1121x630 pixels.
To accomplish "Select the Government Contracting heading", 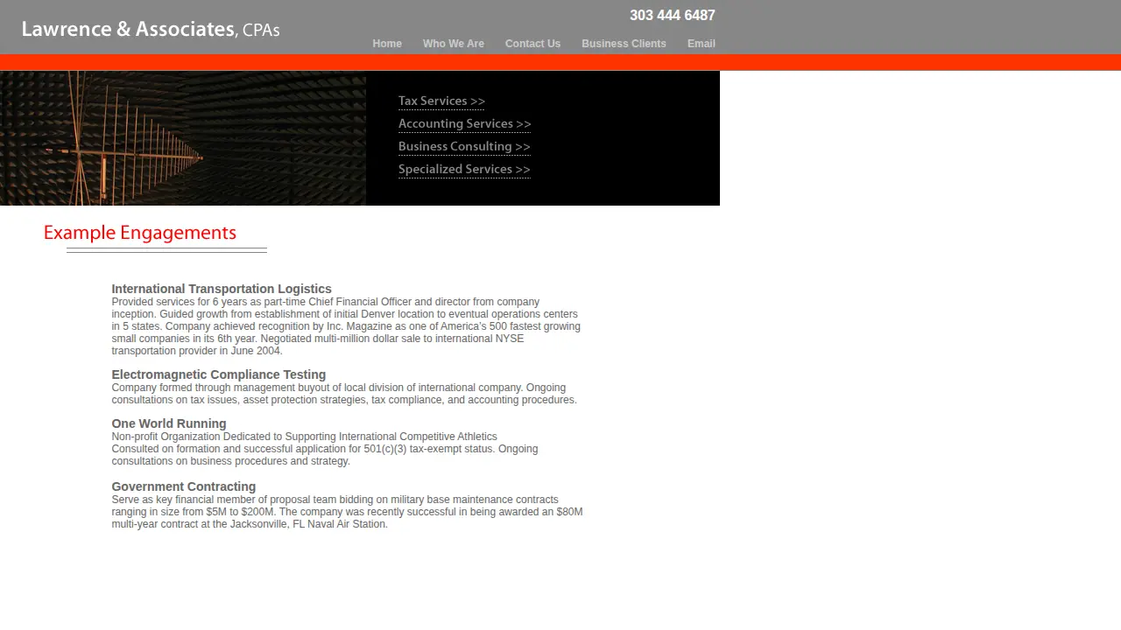I will (x=183, y=486).
